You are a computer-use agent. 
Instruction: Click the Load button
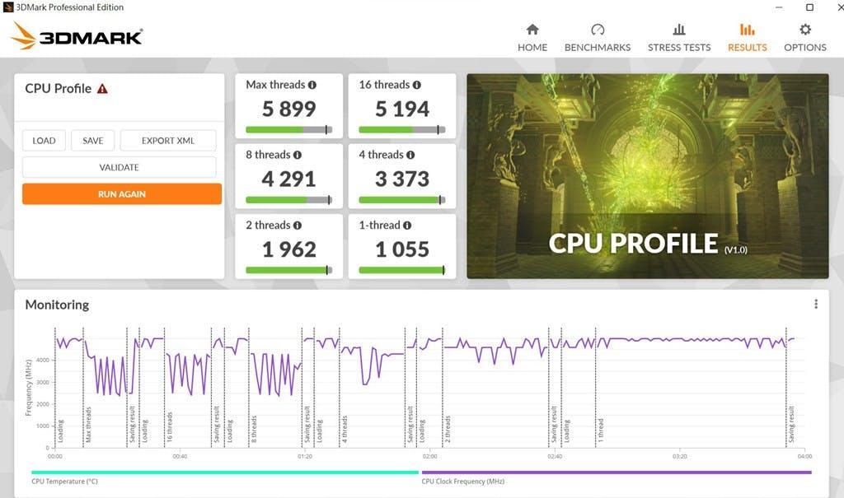coord(45,141)
